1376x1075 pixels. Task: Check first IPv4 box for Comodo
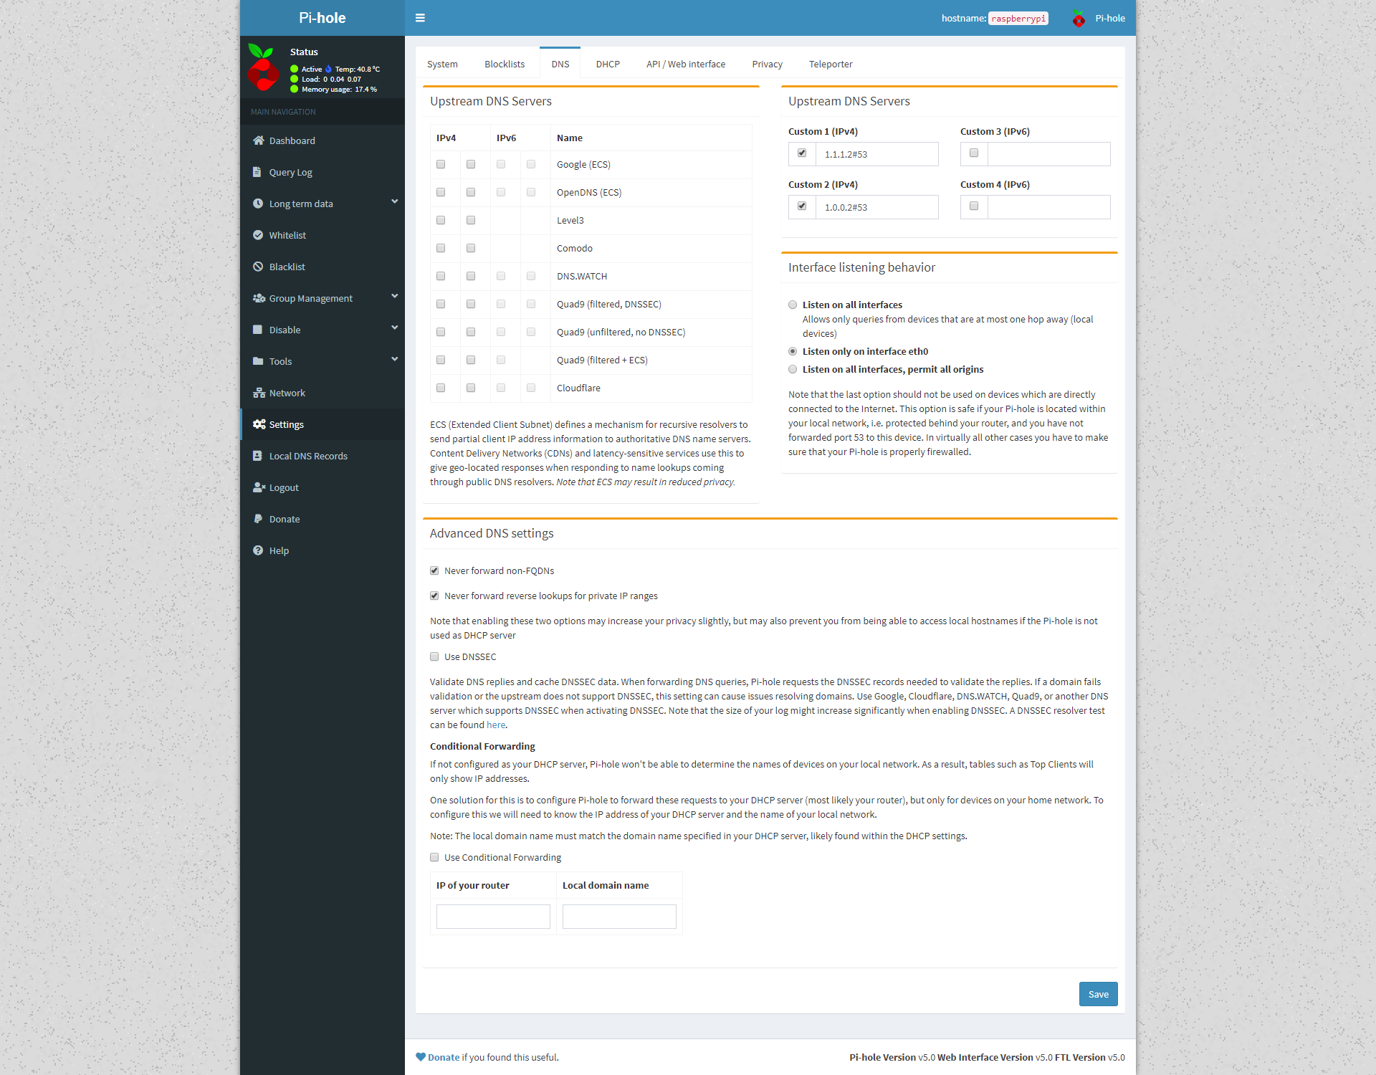click(441, 248)
